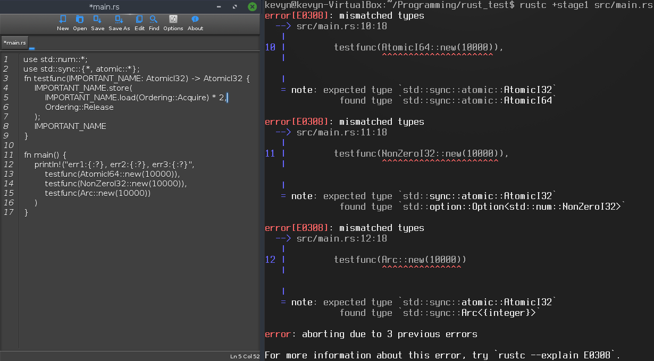Image resolution: width=654 pixels, height=361 pixels.
Task: Click the 'Ordering::Release' code line
Action: pyautogui.click(x=79, y=107)
